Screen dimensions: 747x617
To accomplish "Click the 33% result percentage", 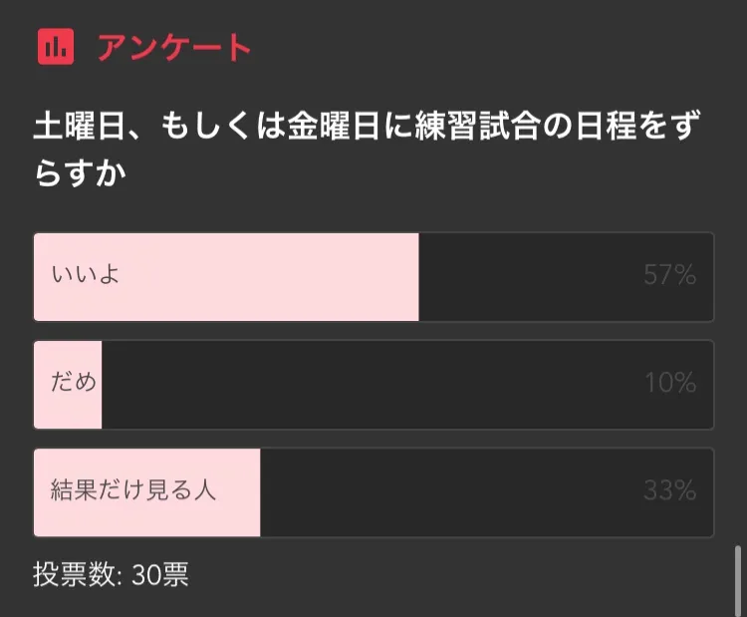I will click(x=669, y=490).
